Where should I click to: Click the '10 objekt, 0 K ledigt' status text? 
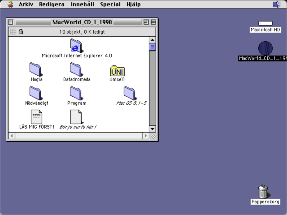point(82,32)
